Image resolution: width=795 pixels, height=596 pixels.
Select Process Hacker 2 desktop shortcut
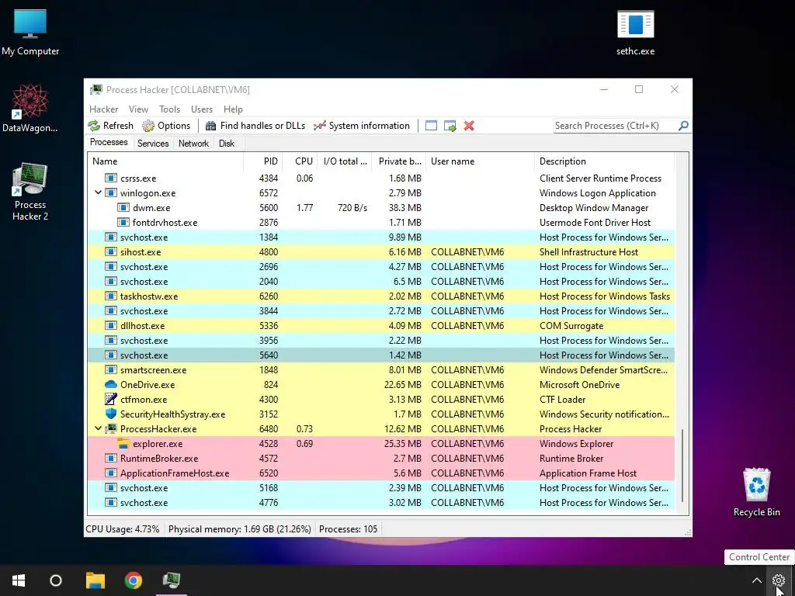[30, 192]
